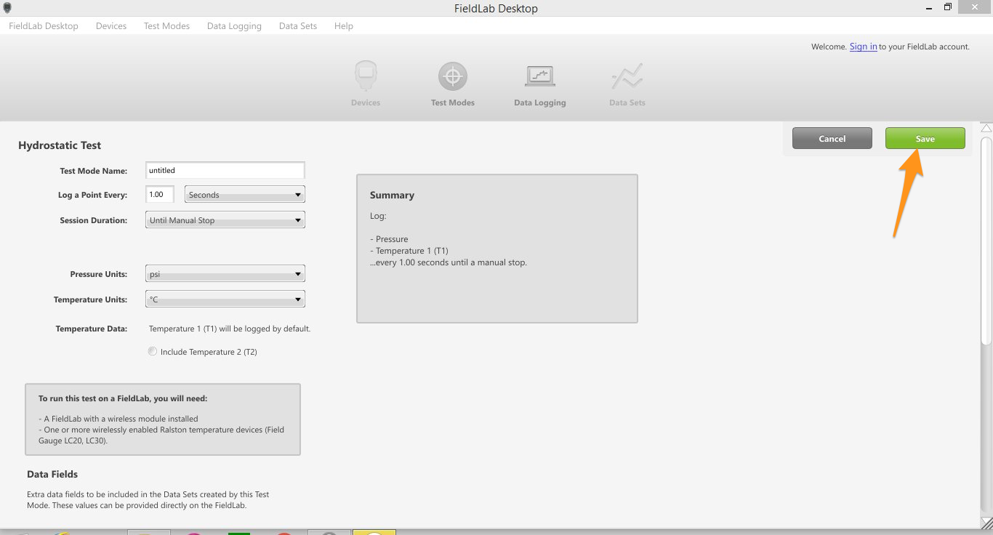This screenshot has height=535, width=993.
Task: Open the Temperature Units °C dropdown
Action: pyautogui.click(x=225, y=299)
